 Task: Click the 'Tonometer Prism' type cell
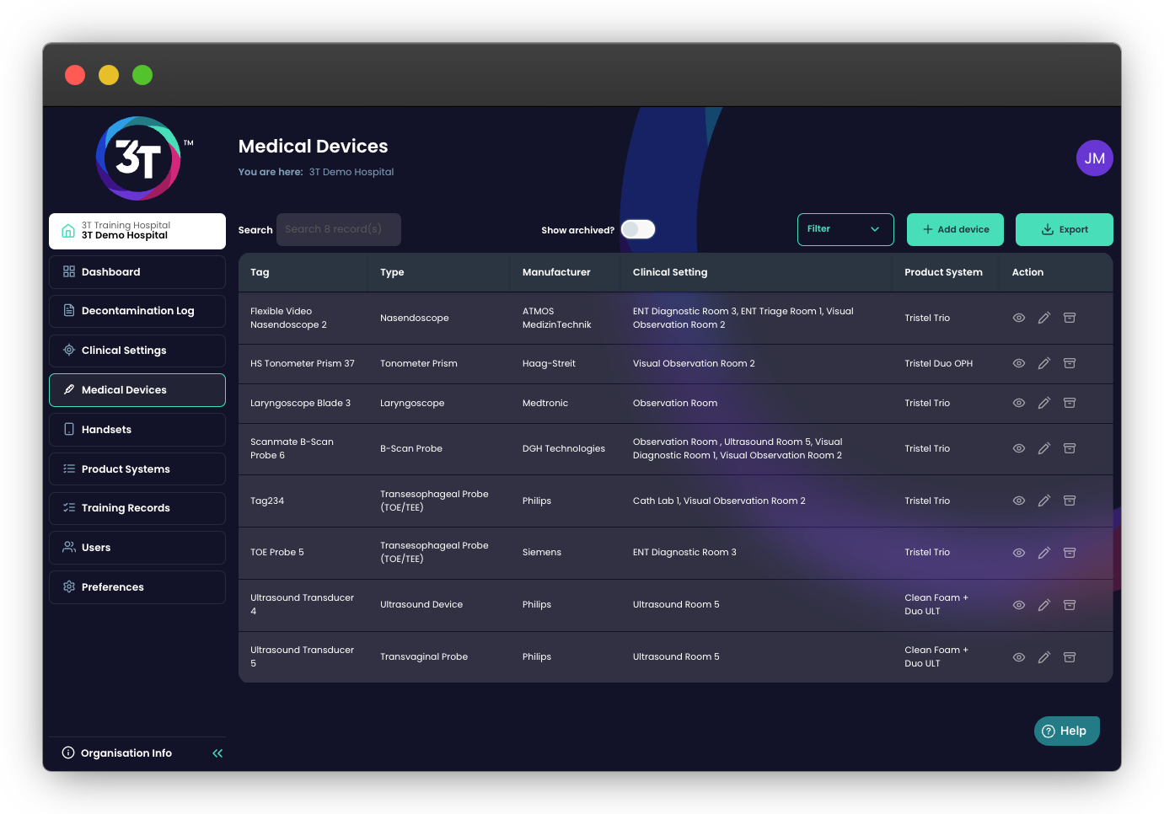[x=419, y=363]
